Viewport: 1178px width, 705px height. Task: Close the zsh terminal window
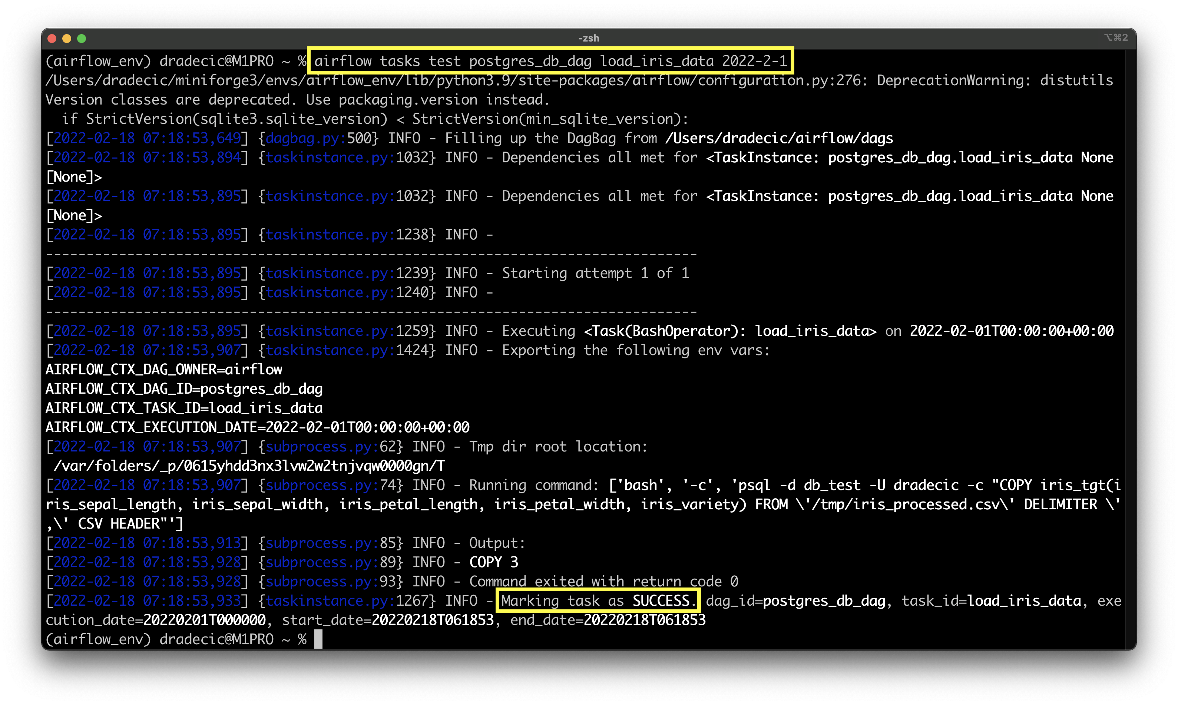pyautogui.click(x=52, y=38)
